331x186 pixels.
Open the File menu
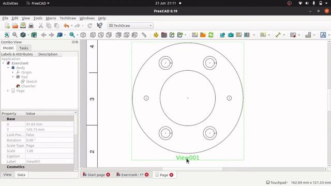pyautogui.click(x=5, y=19)
